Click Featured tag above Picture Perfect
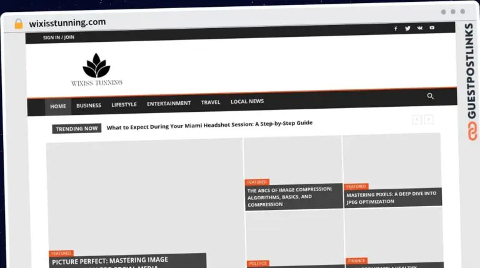Screen dimensions: 480x268 point(61,254)
